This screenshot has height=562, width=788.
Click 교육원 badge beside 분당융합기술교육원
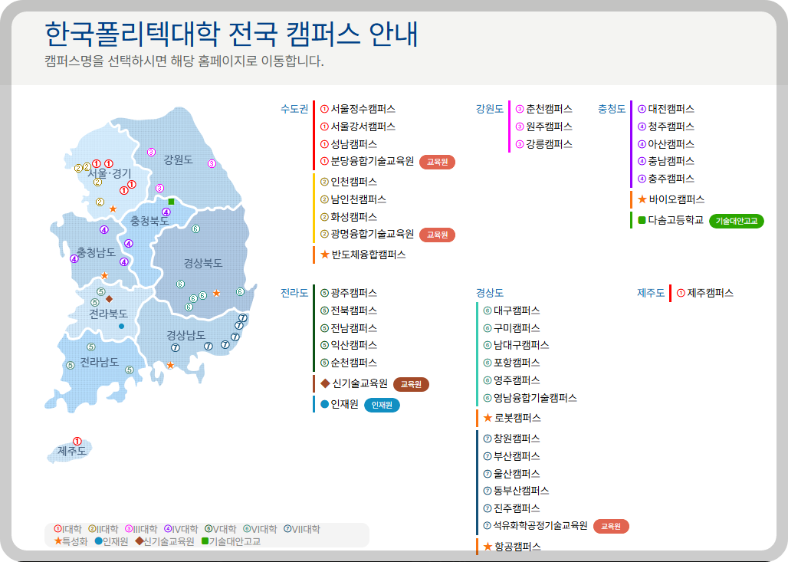[x=437, y=163]
